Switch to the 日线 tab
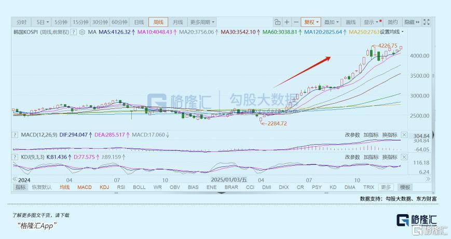This screenshot has width=451, height=239. (x=139, y=22)
